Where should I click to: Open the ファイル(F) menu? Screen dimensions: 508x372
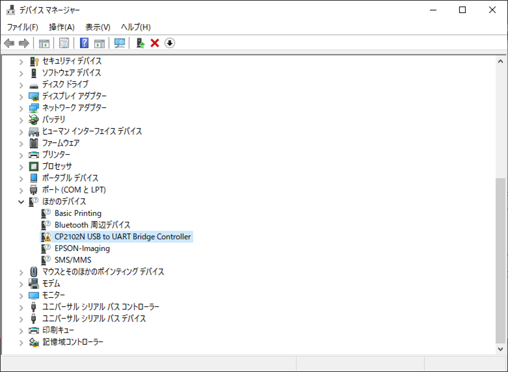point(22,27)
